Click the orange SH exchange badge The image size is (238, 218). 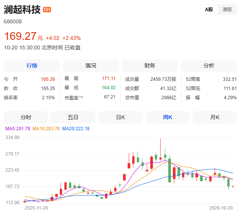(x=47, y=10)
